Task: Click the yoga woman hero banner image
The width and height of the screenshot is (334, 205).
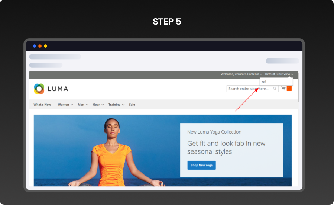Action: pyautogui.click(x=108, y=153)
